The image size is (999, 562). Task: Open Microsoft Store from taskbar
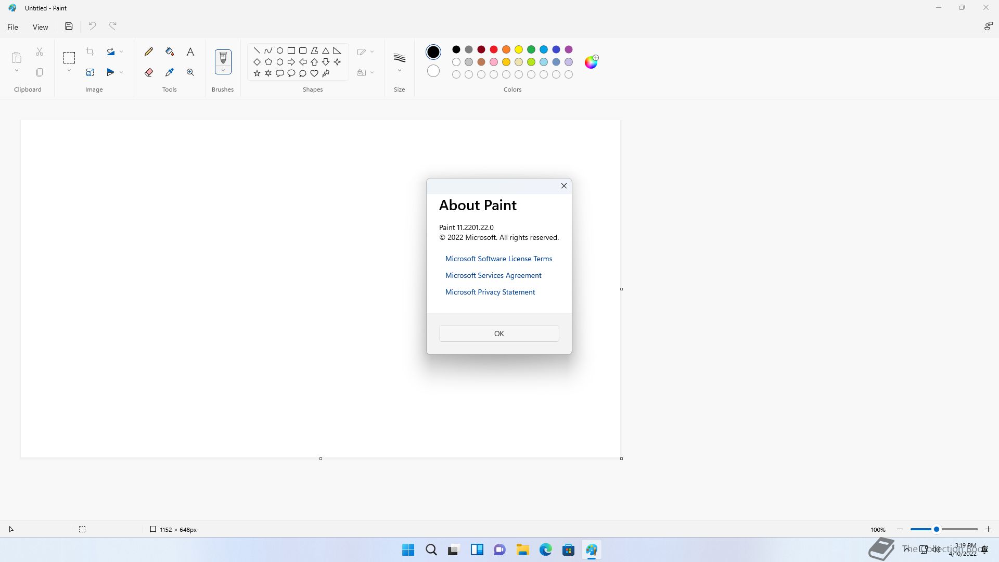[569, 550]
